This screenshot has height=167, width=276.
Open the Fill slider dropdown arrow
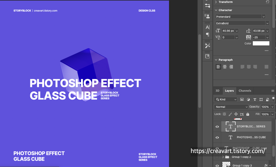(x=272, y=114)
